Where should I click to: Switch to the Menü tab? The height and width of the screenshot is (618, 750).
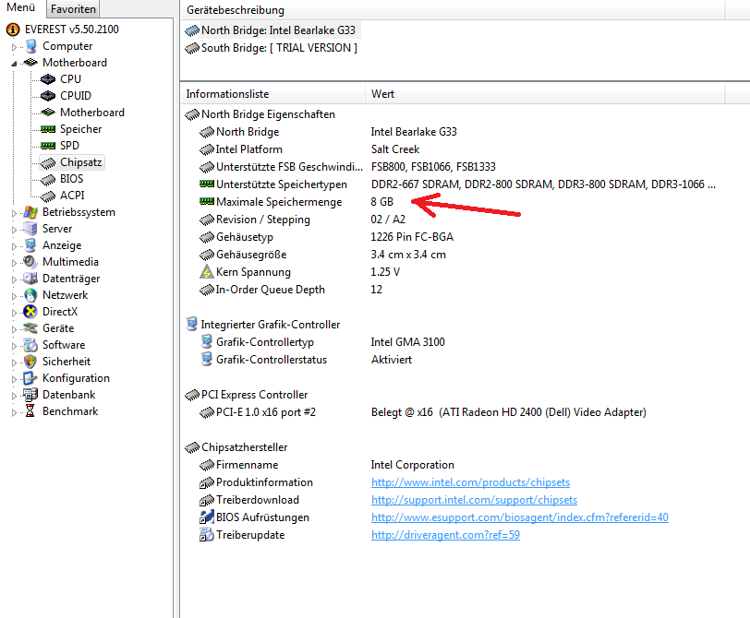pyautogui.click(x=21, y=7)
